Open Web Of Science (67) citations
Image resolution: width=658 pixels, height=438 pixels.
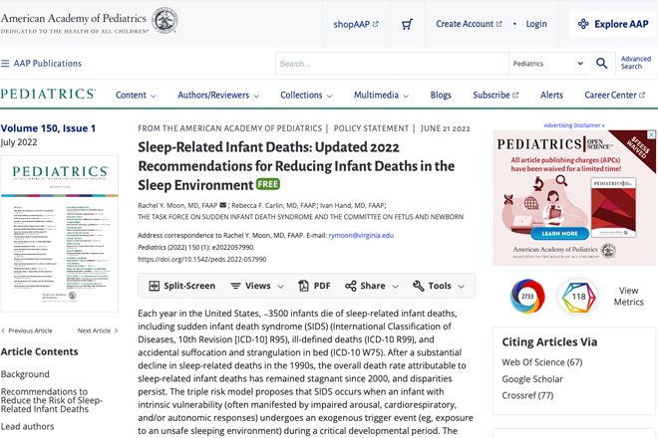pos(542,362)
